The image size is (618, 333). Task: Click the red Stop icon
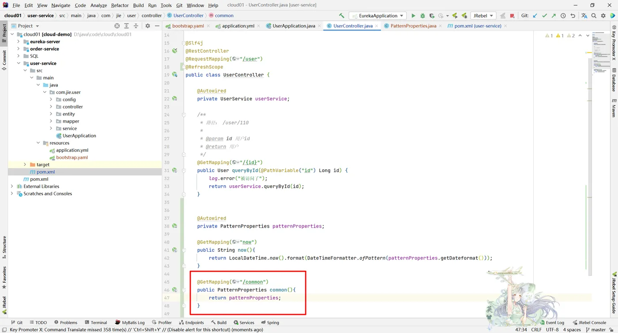[x=512, y=15]
